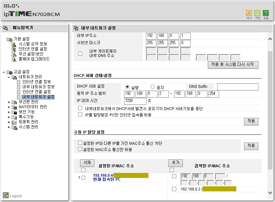275x202 pixels.
Task: Click the 고급 설정 folder icon
Action: click(9, 72)
